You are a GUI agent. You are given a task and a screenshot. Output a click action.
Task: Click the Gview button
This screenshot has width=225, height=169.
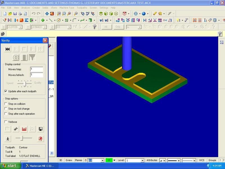(69, 160)
